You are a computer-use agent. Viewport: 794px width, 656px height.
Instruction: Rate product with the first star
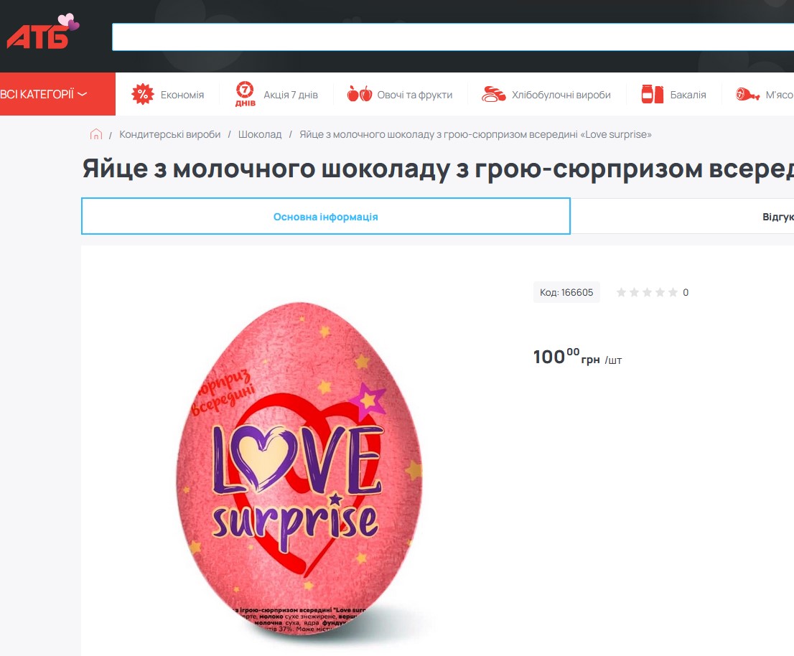coord(621,292)
